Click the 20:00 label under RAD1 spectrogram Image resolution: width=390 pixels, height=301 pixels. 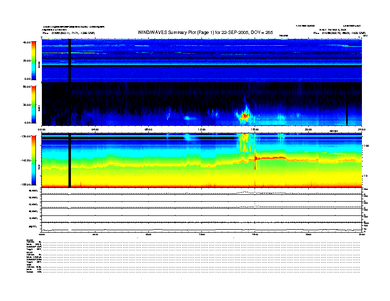308,129
